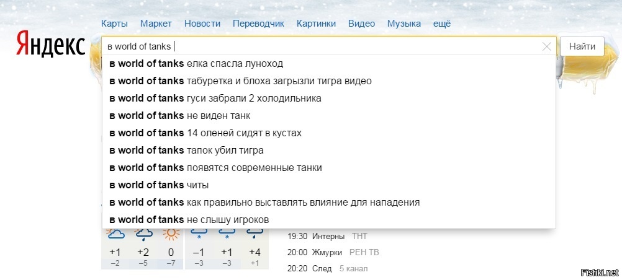
Task: Select suggestion 'гуси забрали 2 холодильника'
Action: (329, 98)
